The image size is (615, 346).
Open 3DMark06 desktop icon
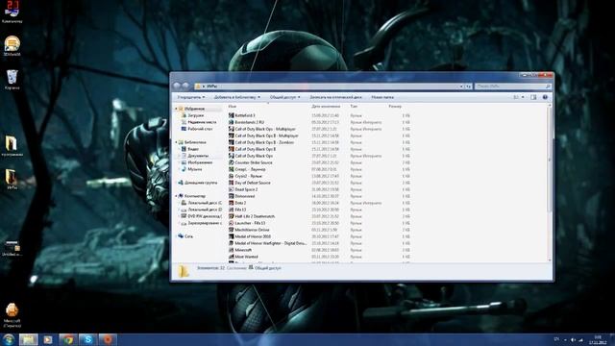coord(12,45)
